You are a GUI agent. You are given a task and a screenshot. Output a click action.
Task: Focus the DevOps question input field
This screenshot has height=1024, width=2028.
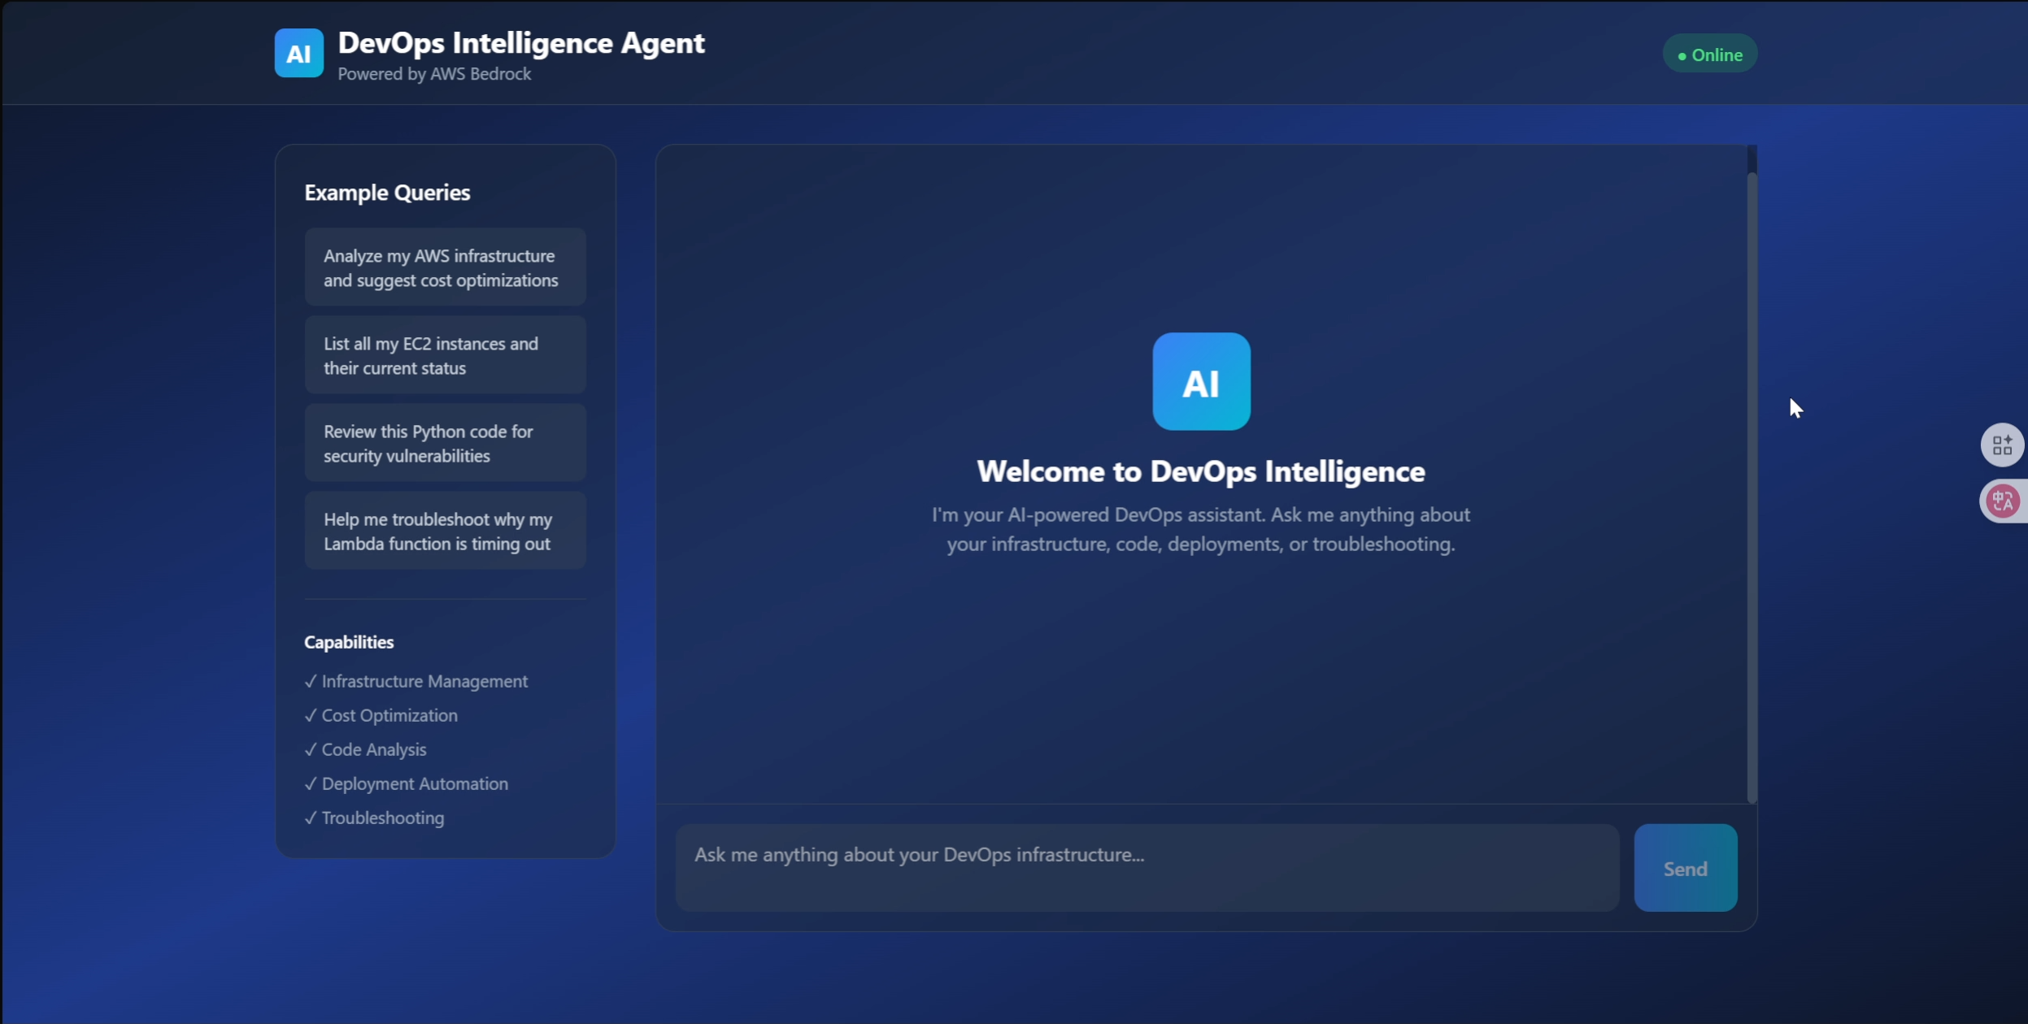coord(1147,867)
